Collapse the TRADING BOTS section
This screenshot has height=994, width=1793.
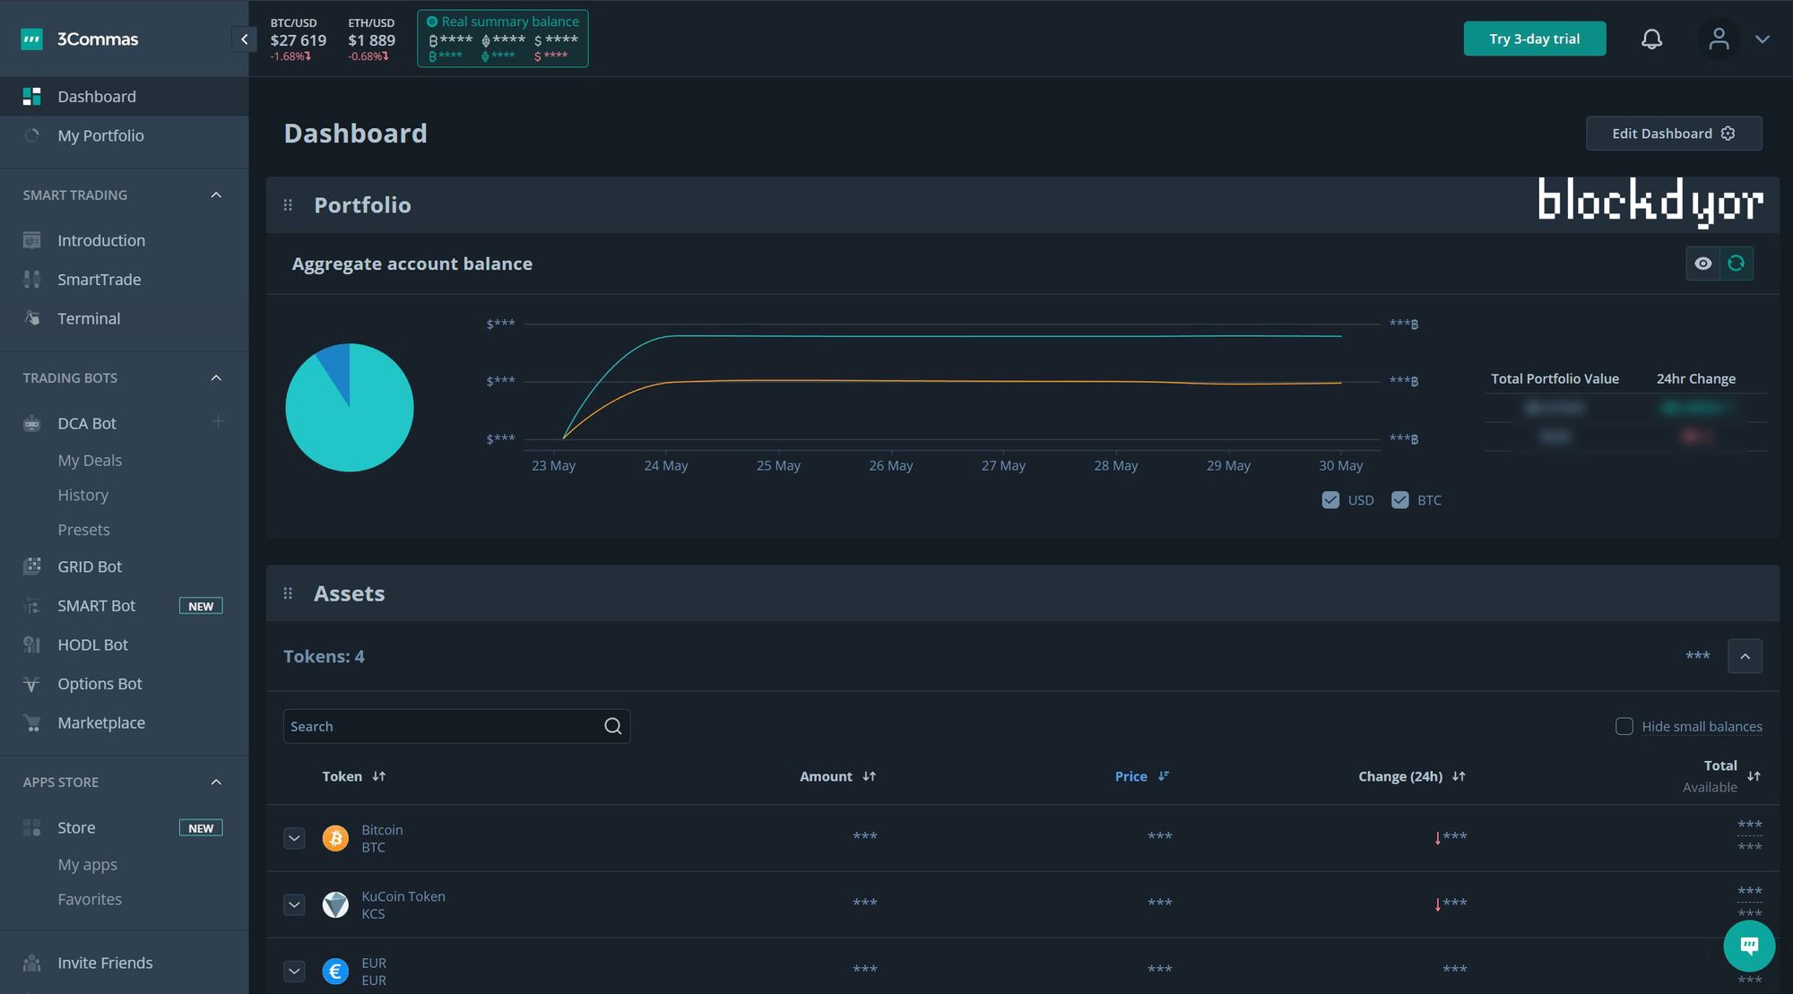pos(216,378)
